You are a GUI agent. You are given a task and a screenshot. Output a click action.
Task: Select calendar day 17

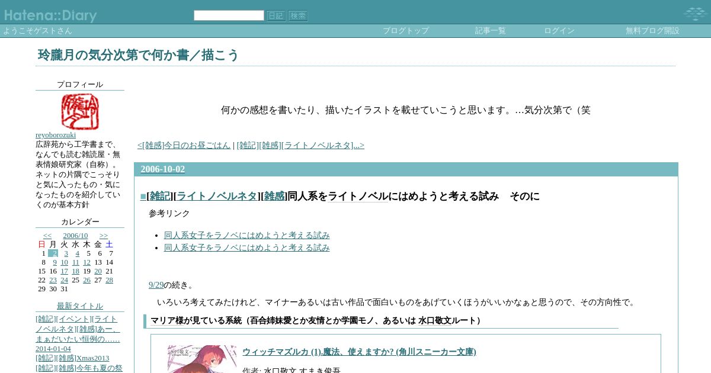tap(64, 271)
